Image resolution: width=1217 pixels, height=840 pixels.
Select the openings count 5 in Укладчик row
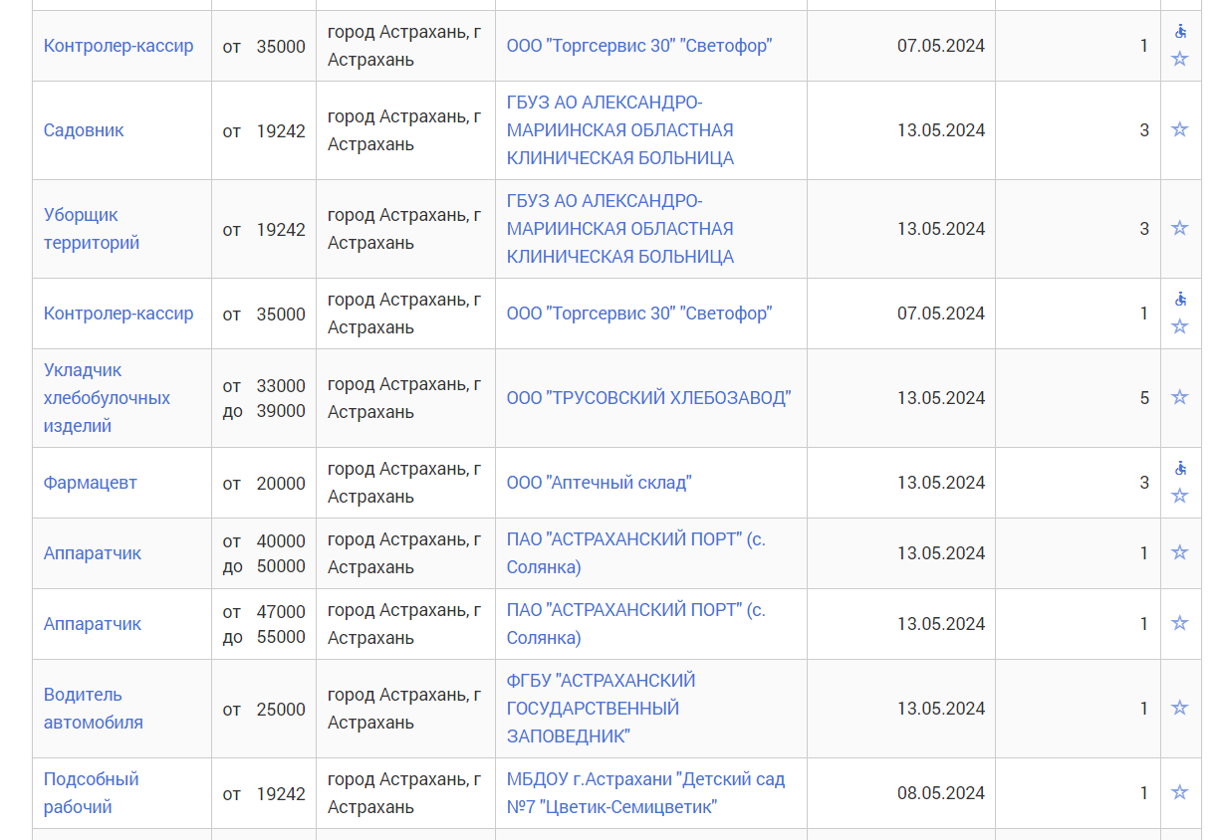click(x=1144, y=398)
